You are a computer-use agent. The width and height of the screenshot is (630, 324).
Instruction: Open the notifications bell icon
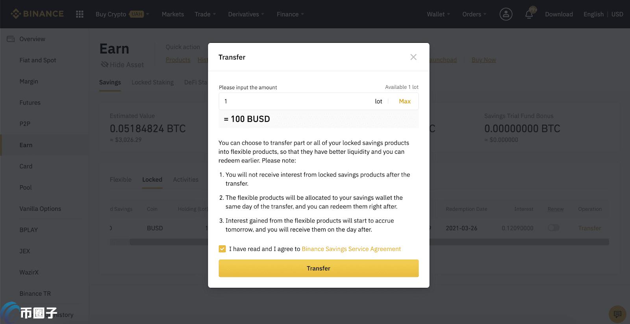point(529,15)
